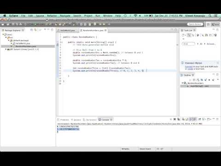This screenshot has width=221, height=166.
Task: Open the Project menu
Action: point(88,16)
